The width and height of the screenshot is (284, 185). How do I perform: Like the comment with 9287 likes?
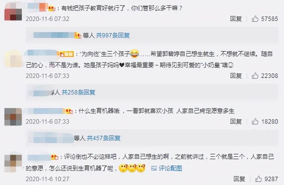pos(258,179)
